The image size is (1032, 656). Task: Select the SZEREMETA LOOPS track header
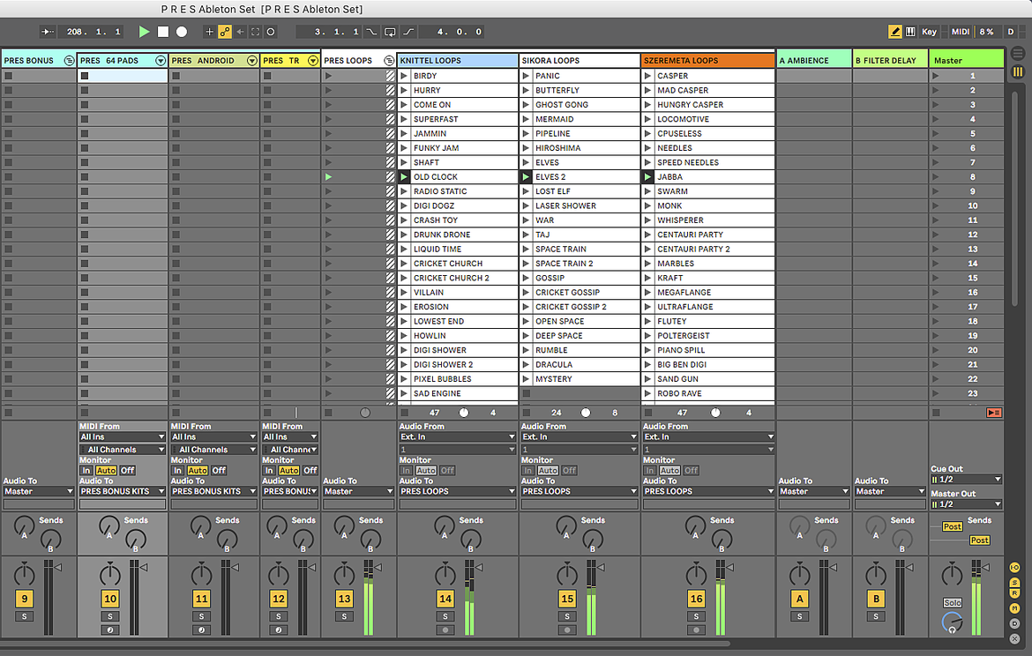[x=708, y=61]
